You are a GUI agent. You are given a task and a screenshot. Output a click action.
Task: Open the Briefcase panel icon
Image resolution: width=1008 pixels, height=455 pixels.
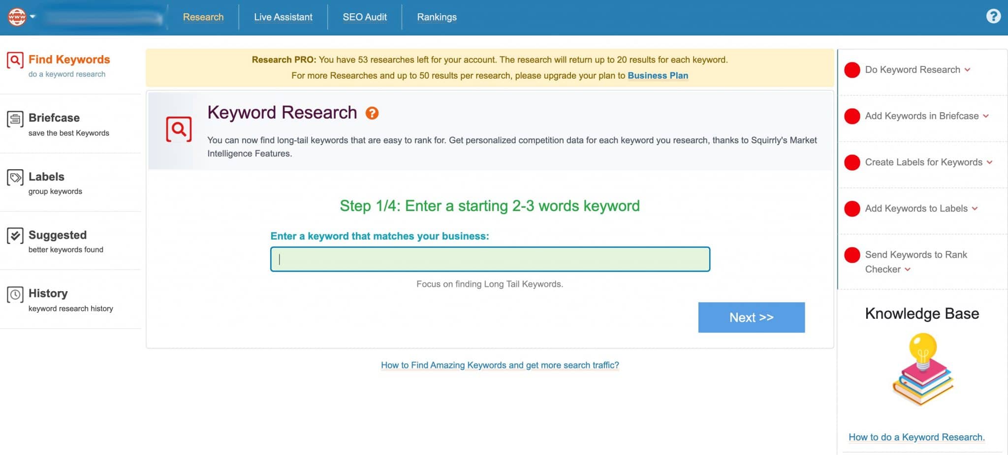(x=14, y=119)
